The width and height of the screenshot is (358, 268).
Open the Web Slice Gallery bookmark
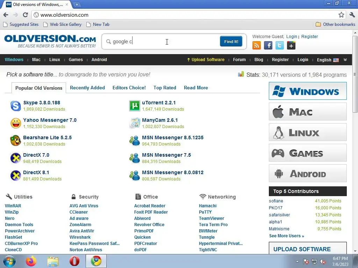pos(62,24)
